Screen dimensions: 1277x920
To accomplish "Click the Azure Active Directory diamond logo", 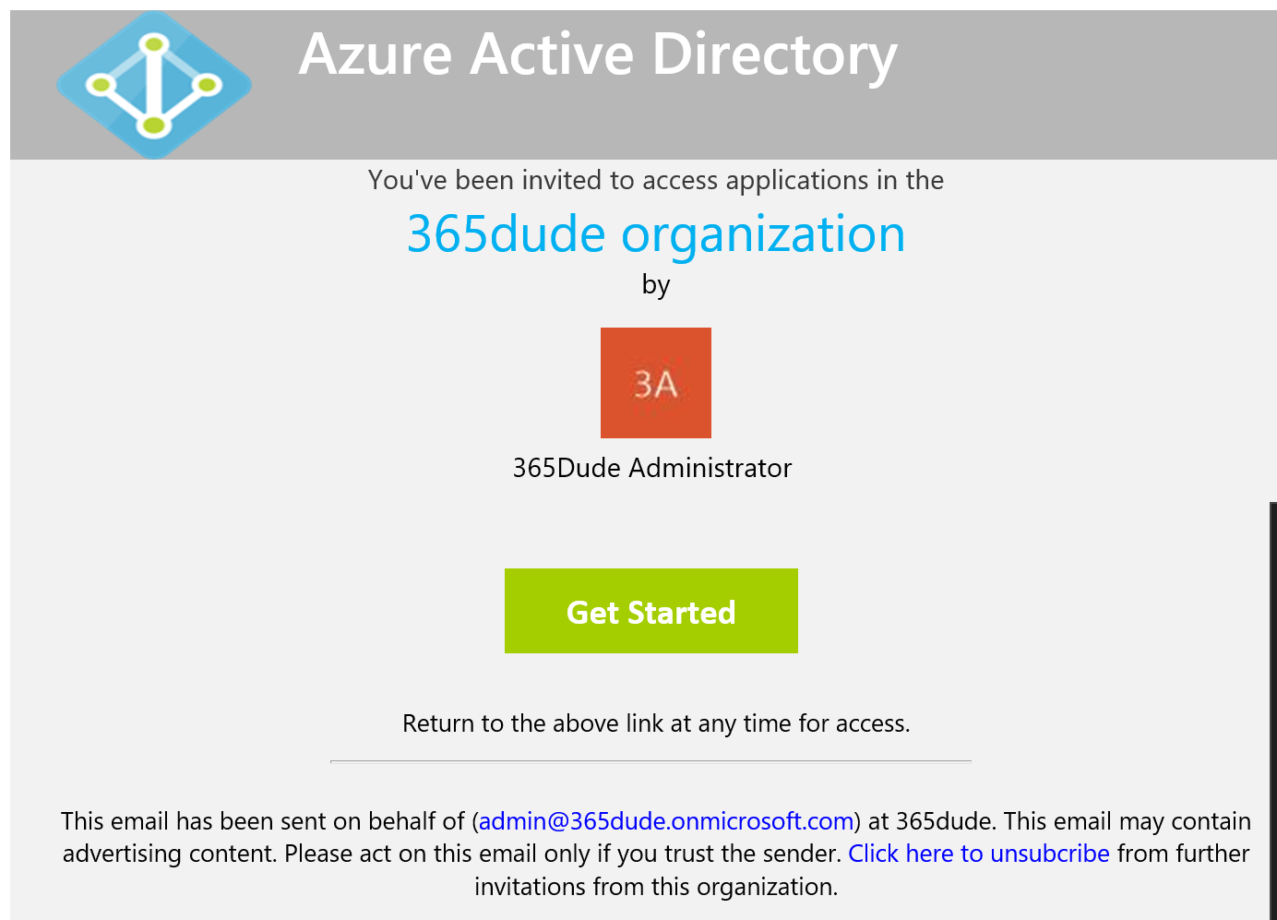I will pos(154,85).
